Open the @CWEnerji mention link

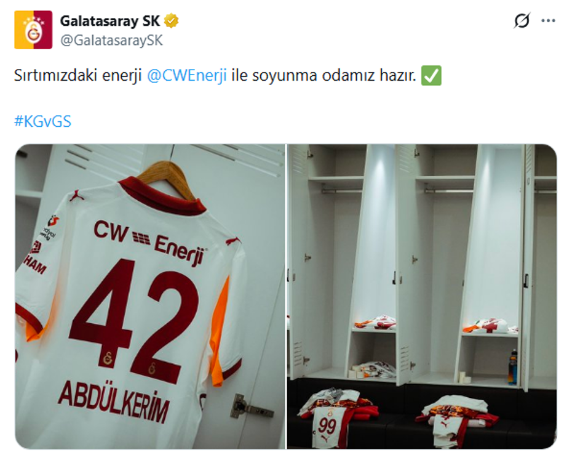[x=187, y=76]
